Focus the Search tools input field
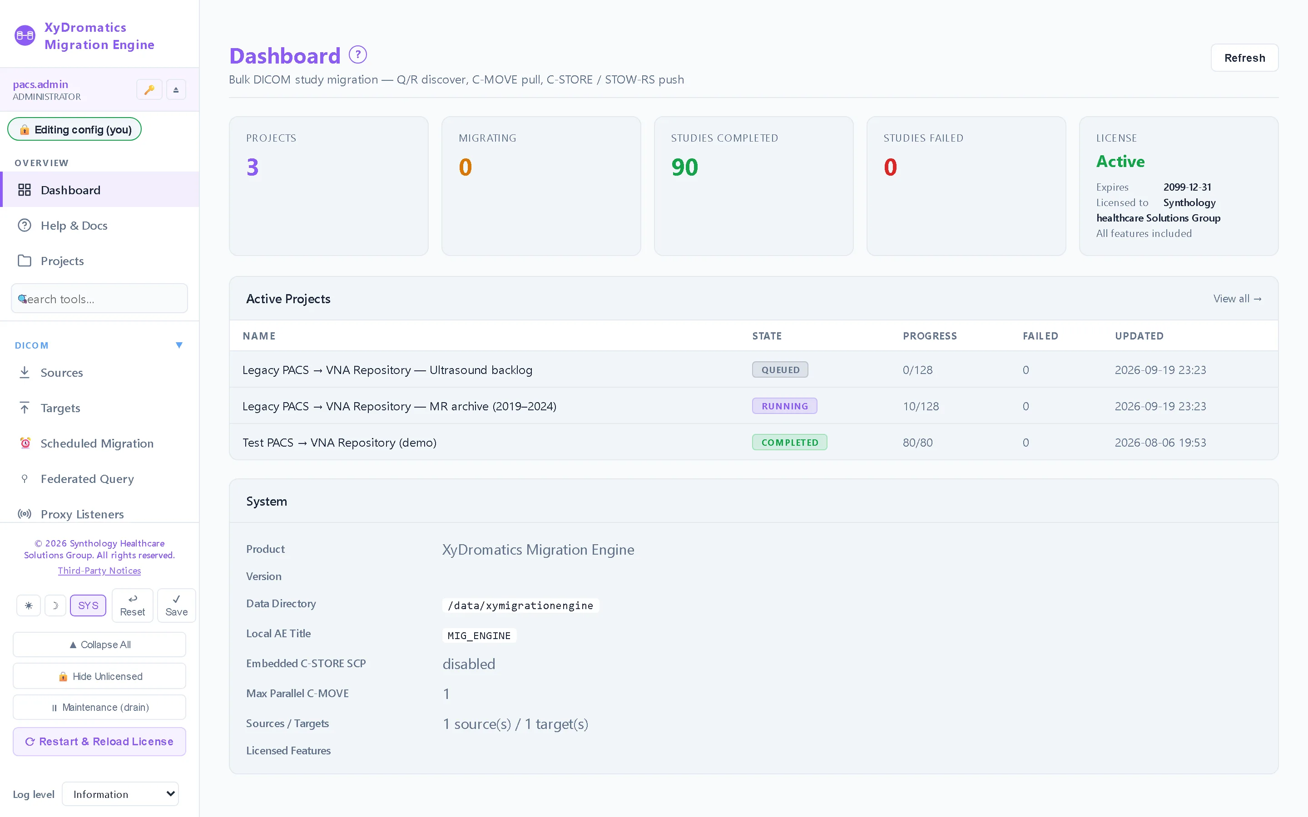1308x817 pixels. (99, 298)
